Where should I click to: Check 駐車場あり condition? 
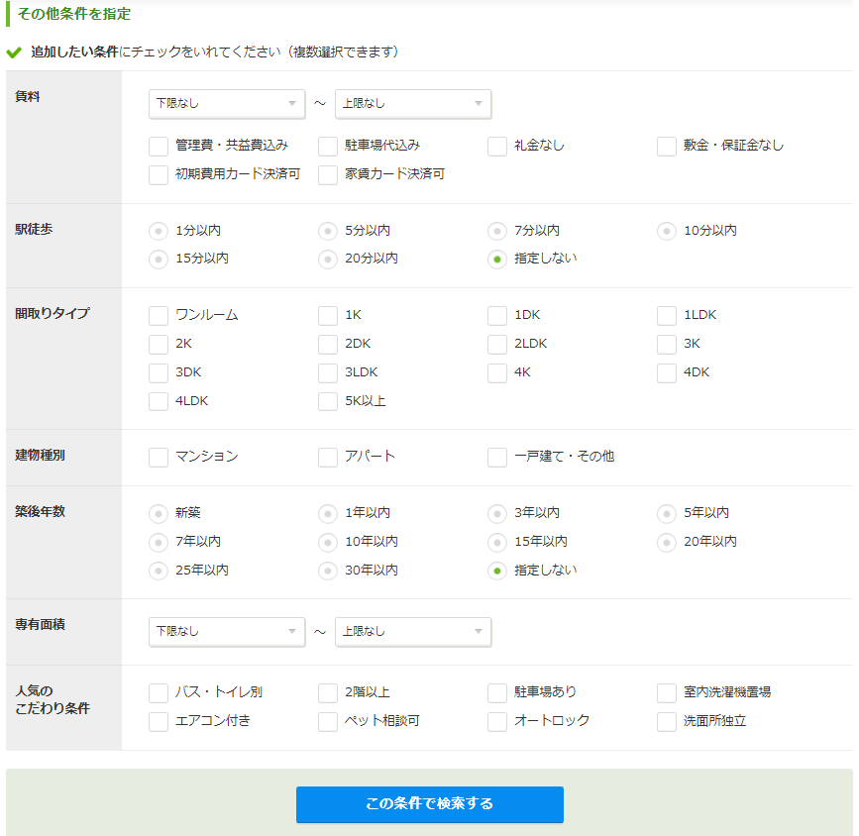coord(497,693)
